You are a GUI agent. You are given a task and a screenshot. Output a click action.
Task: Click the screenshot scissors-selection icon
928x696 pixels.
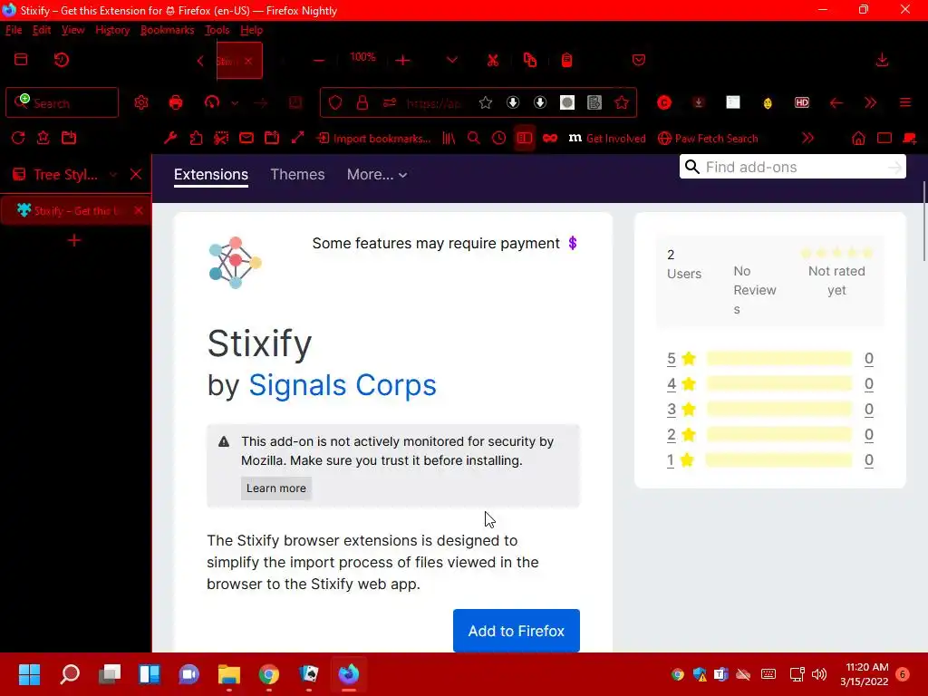tap(221, 138)
